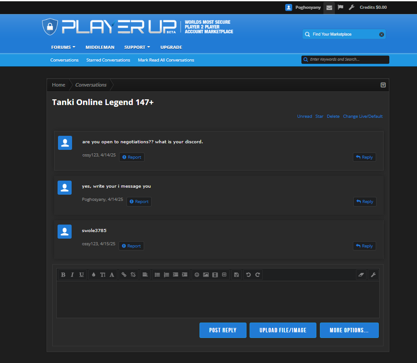The height and width of the screenshot is (363, 417).
Task: Report the negotiations message by ossy123
Action: tap(132, 157)
